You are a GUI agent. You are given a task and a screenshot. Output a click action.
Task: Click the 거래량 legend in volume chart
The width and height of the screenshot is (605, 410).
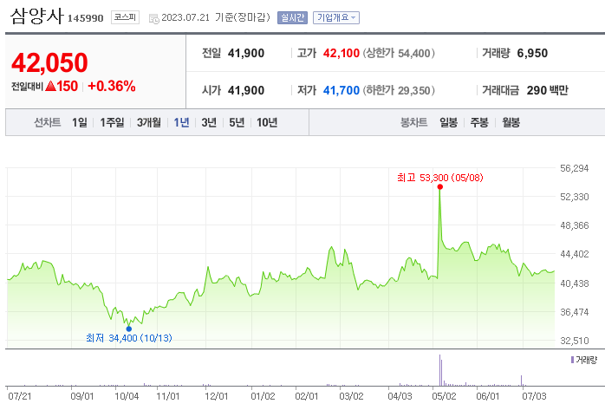pos(584,361)
